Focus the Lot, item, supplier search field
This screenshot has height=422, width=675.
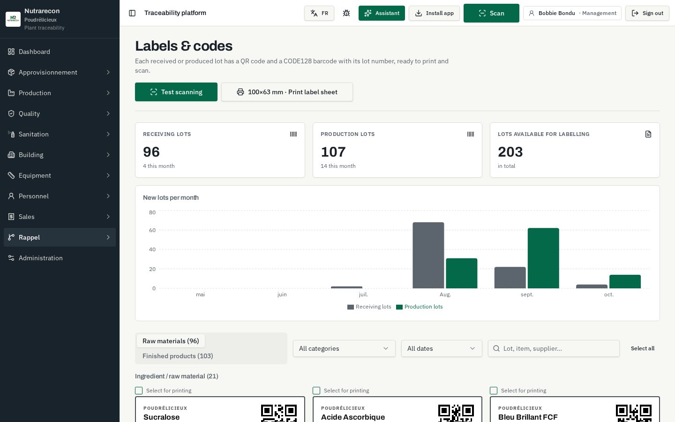[x=554, y=348]
